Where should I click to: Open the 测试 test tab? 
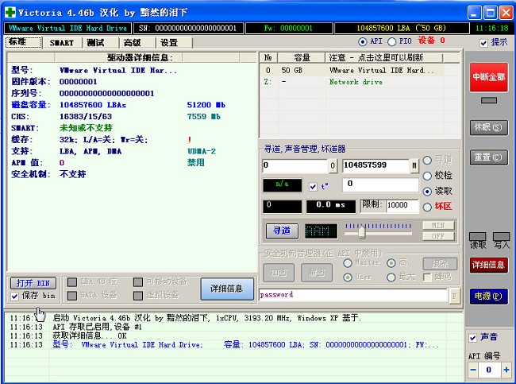[x=95, y=42]
